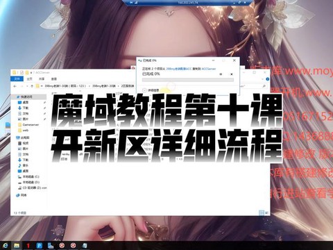The width and height of the screenshot is (333, 250).
Task: Pause the file copy operation
Action: (221, 74)
